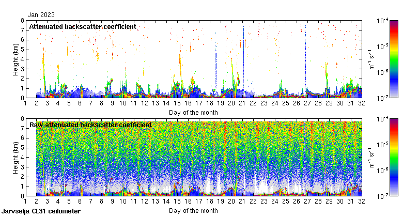Click day tick '32' on the upper plot's x-axis

click(362, 103)
